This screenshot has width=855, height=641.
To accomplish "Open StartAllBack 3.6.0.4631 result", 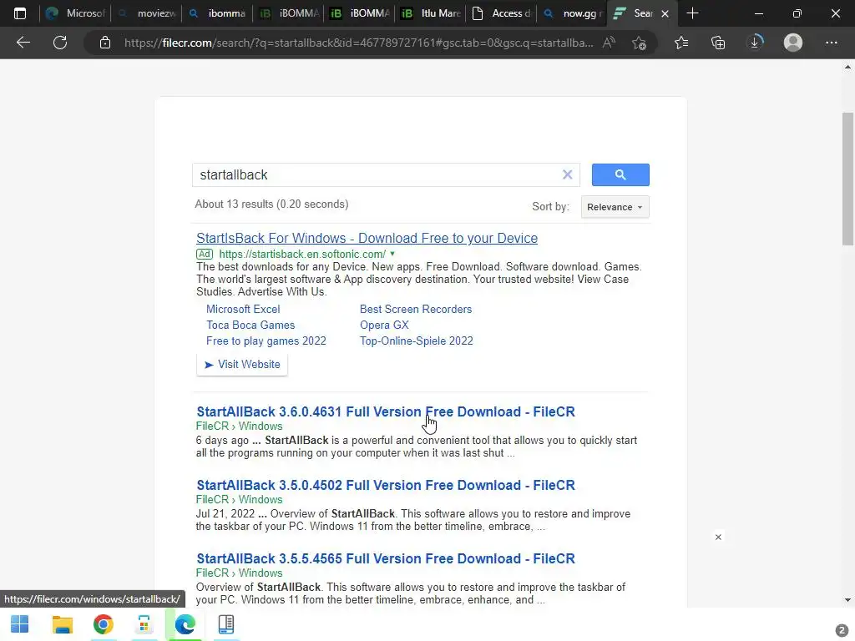I will (x=386, y=411).
